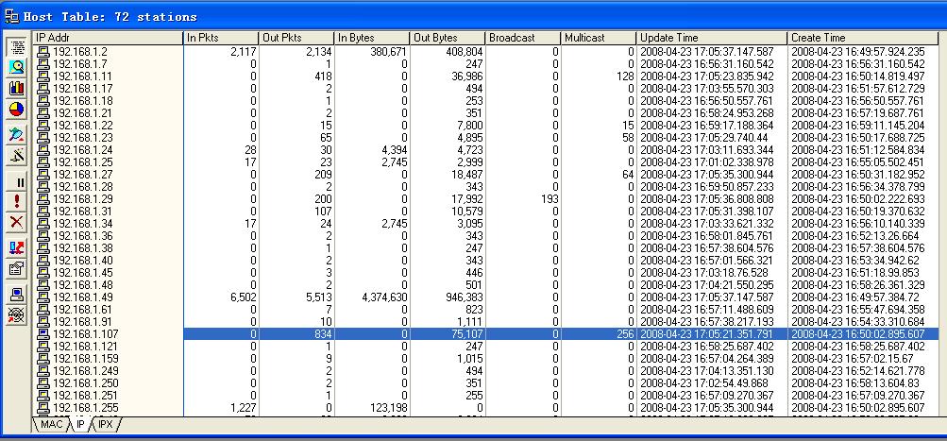
Task: Select the 192.168.1.251 address text
Action: click(86, 396)
